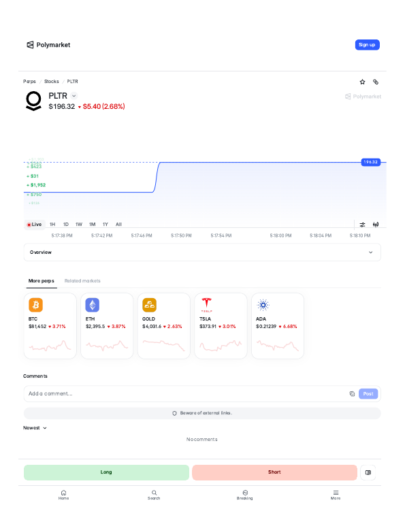
Task: Expand the Overview section
Action: pos(202,252)
